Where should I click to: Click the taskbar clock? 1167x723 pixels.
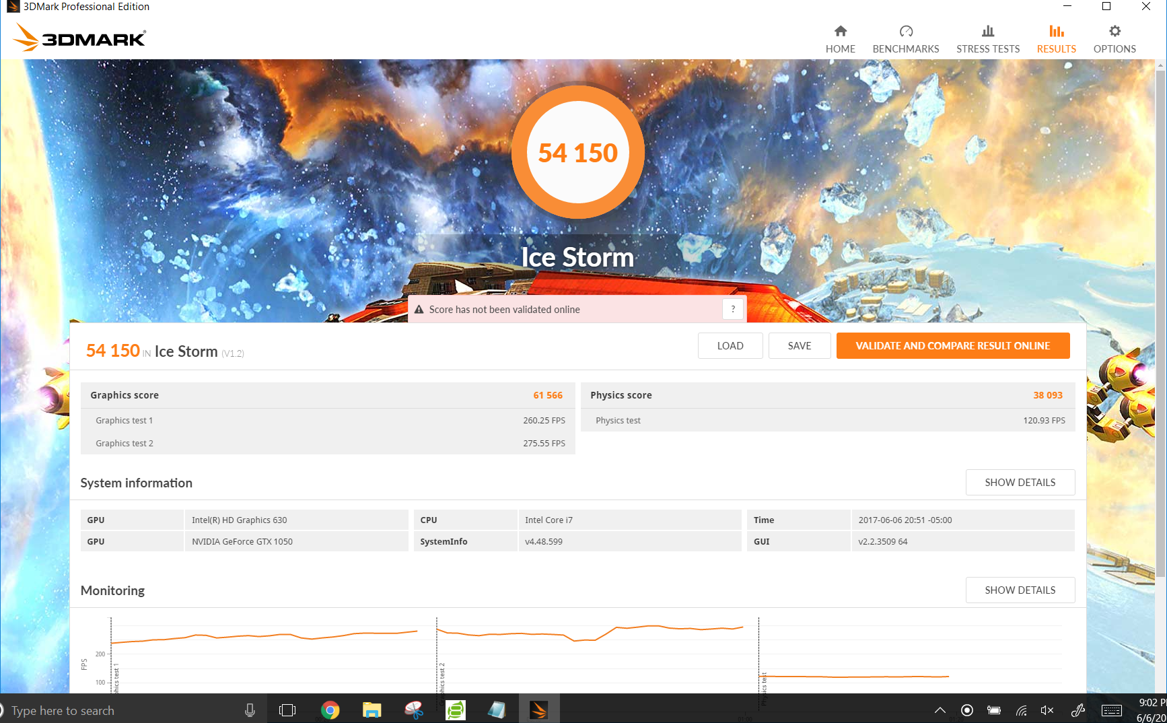(x=1152, y=710)
